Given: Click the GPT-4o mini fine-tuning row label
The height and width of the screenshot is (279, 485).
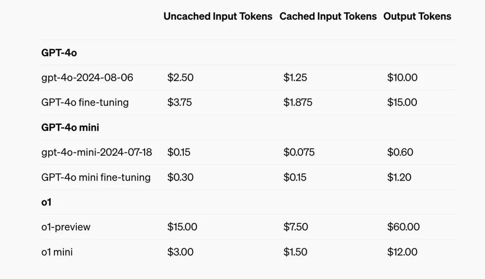Looking at the screenshot, I should pyautogui.click(x=96, y=177).
